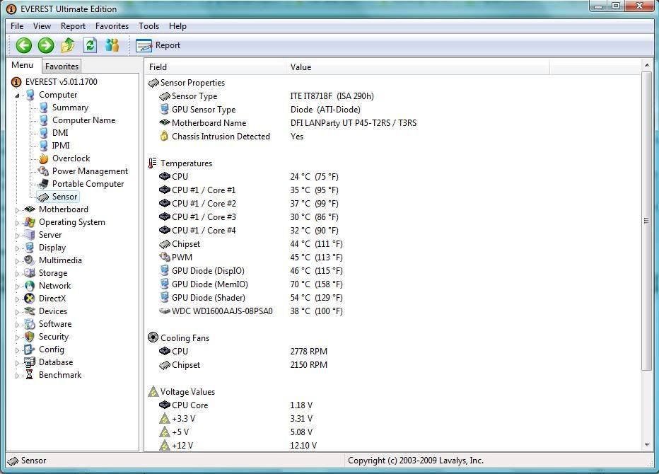659x474 pixels.
Task: Select the IPMI tree item
Action: coord(61,146)
